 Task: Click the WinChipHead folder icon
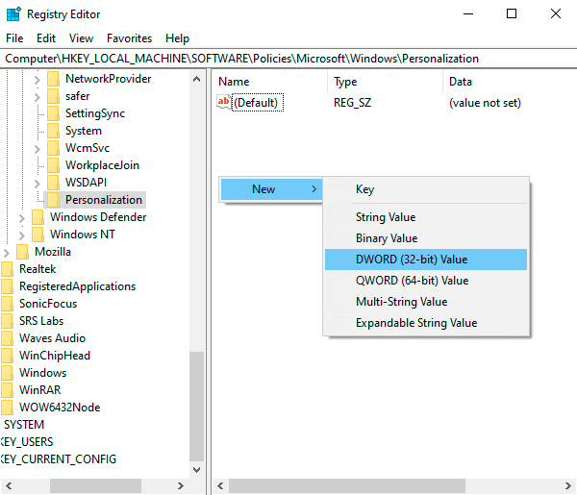[7, 356]
